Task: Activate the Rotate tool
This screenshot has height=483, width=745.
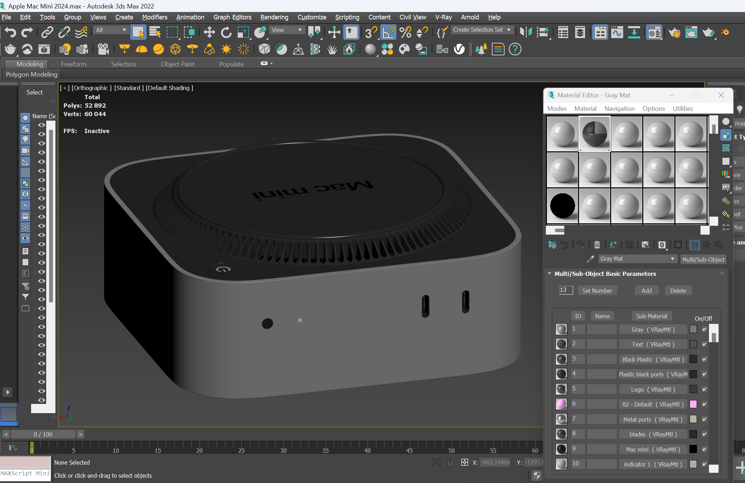Action: (x=226, y=32)
